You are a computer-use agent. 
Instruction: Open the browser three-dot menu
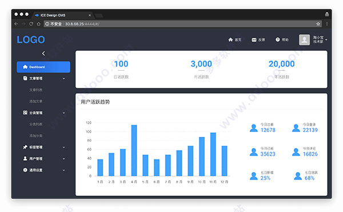point(327,24)
